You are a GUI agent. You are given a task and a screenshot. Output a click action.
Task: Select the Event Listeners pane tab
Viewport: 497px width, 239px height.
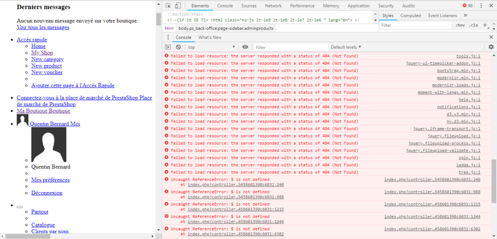pyautogui.click(x=442, y=15)
